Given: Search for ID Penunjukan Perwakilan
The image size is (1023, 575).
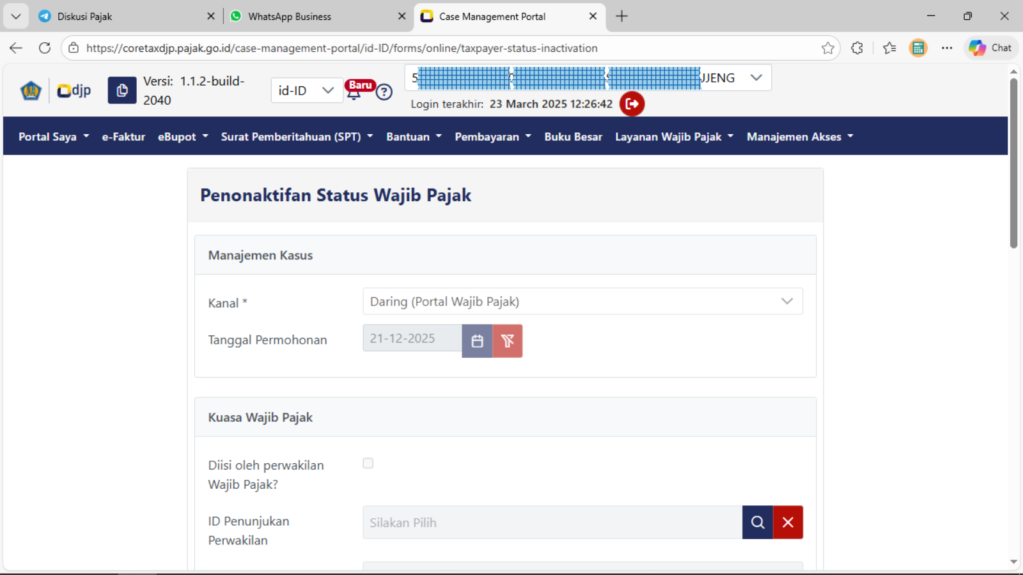Looking at the screenshot, I should (x=758, y=523).
